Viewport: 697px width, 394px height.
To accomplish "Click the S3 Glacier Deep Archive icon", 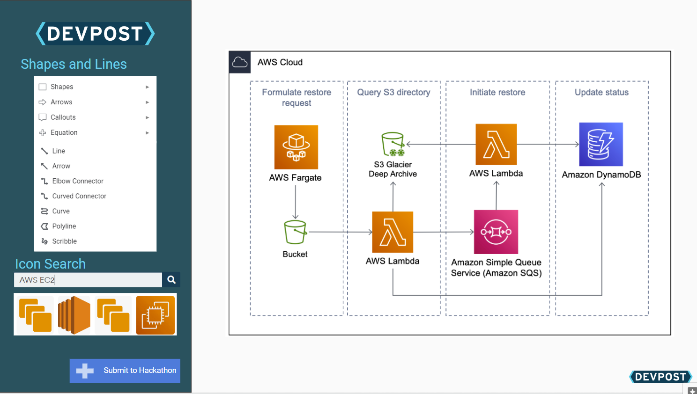I will coord(393,144).
